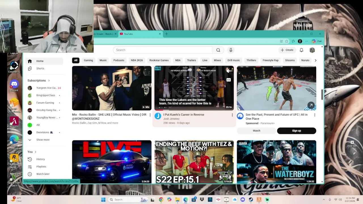Select the NBA 2K26 chip
Screen dimensions: 363x204
(x=137, y=60)
